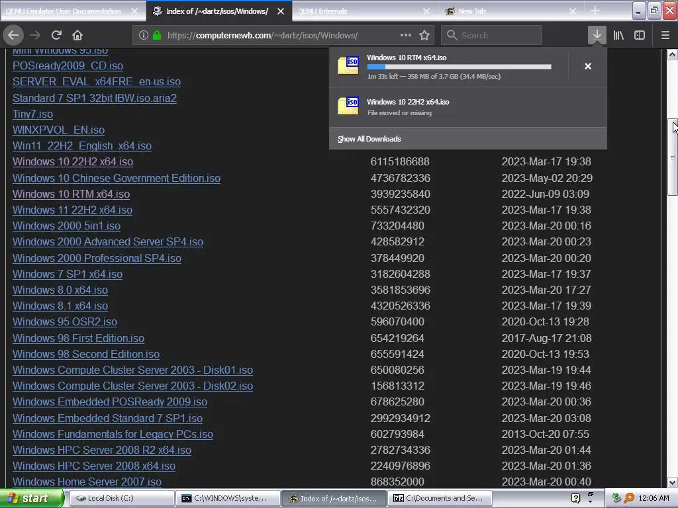
Task: Open Windows 2000 Advanced Server SP4.iso
Action: pos(108,242)
